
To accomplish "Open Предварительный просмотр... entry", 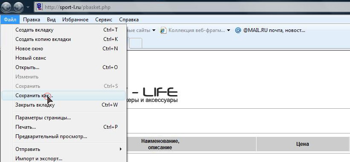I will pyautogui.click(x=64, y=136).
